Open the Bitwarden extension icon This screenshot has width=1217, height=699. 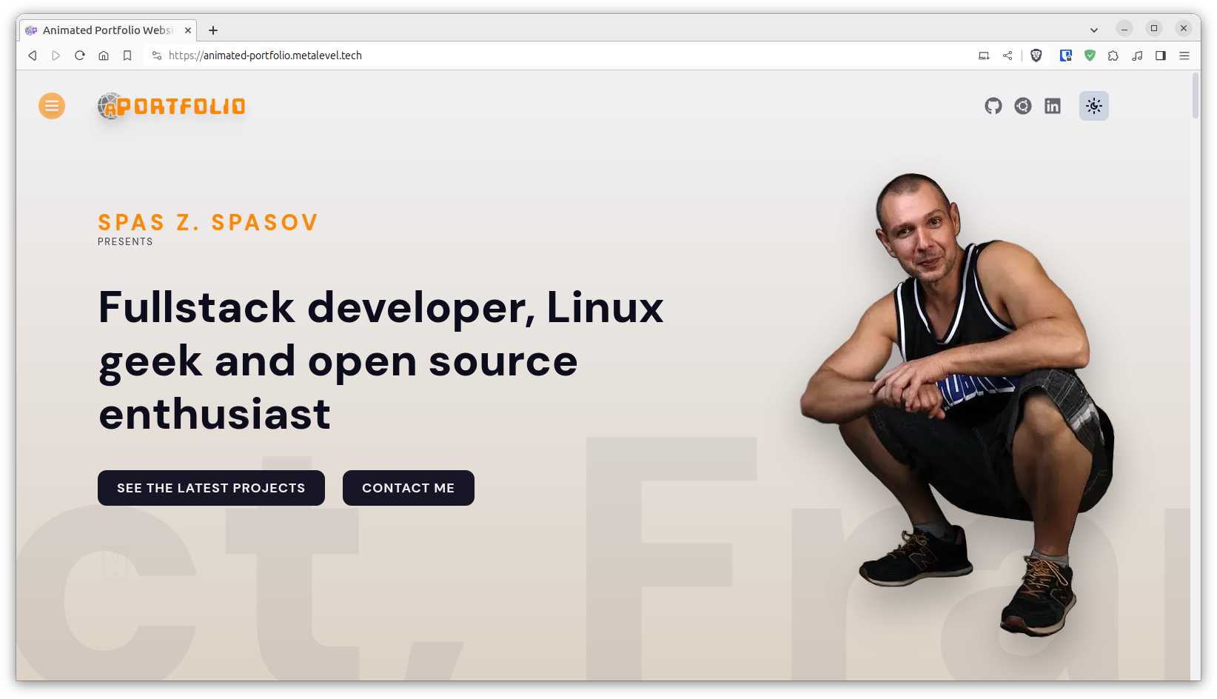point(1066,56)
